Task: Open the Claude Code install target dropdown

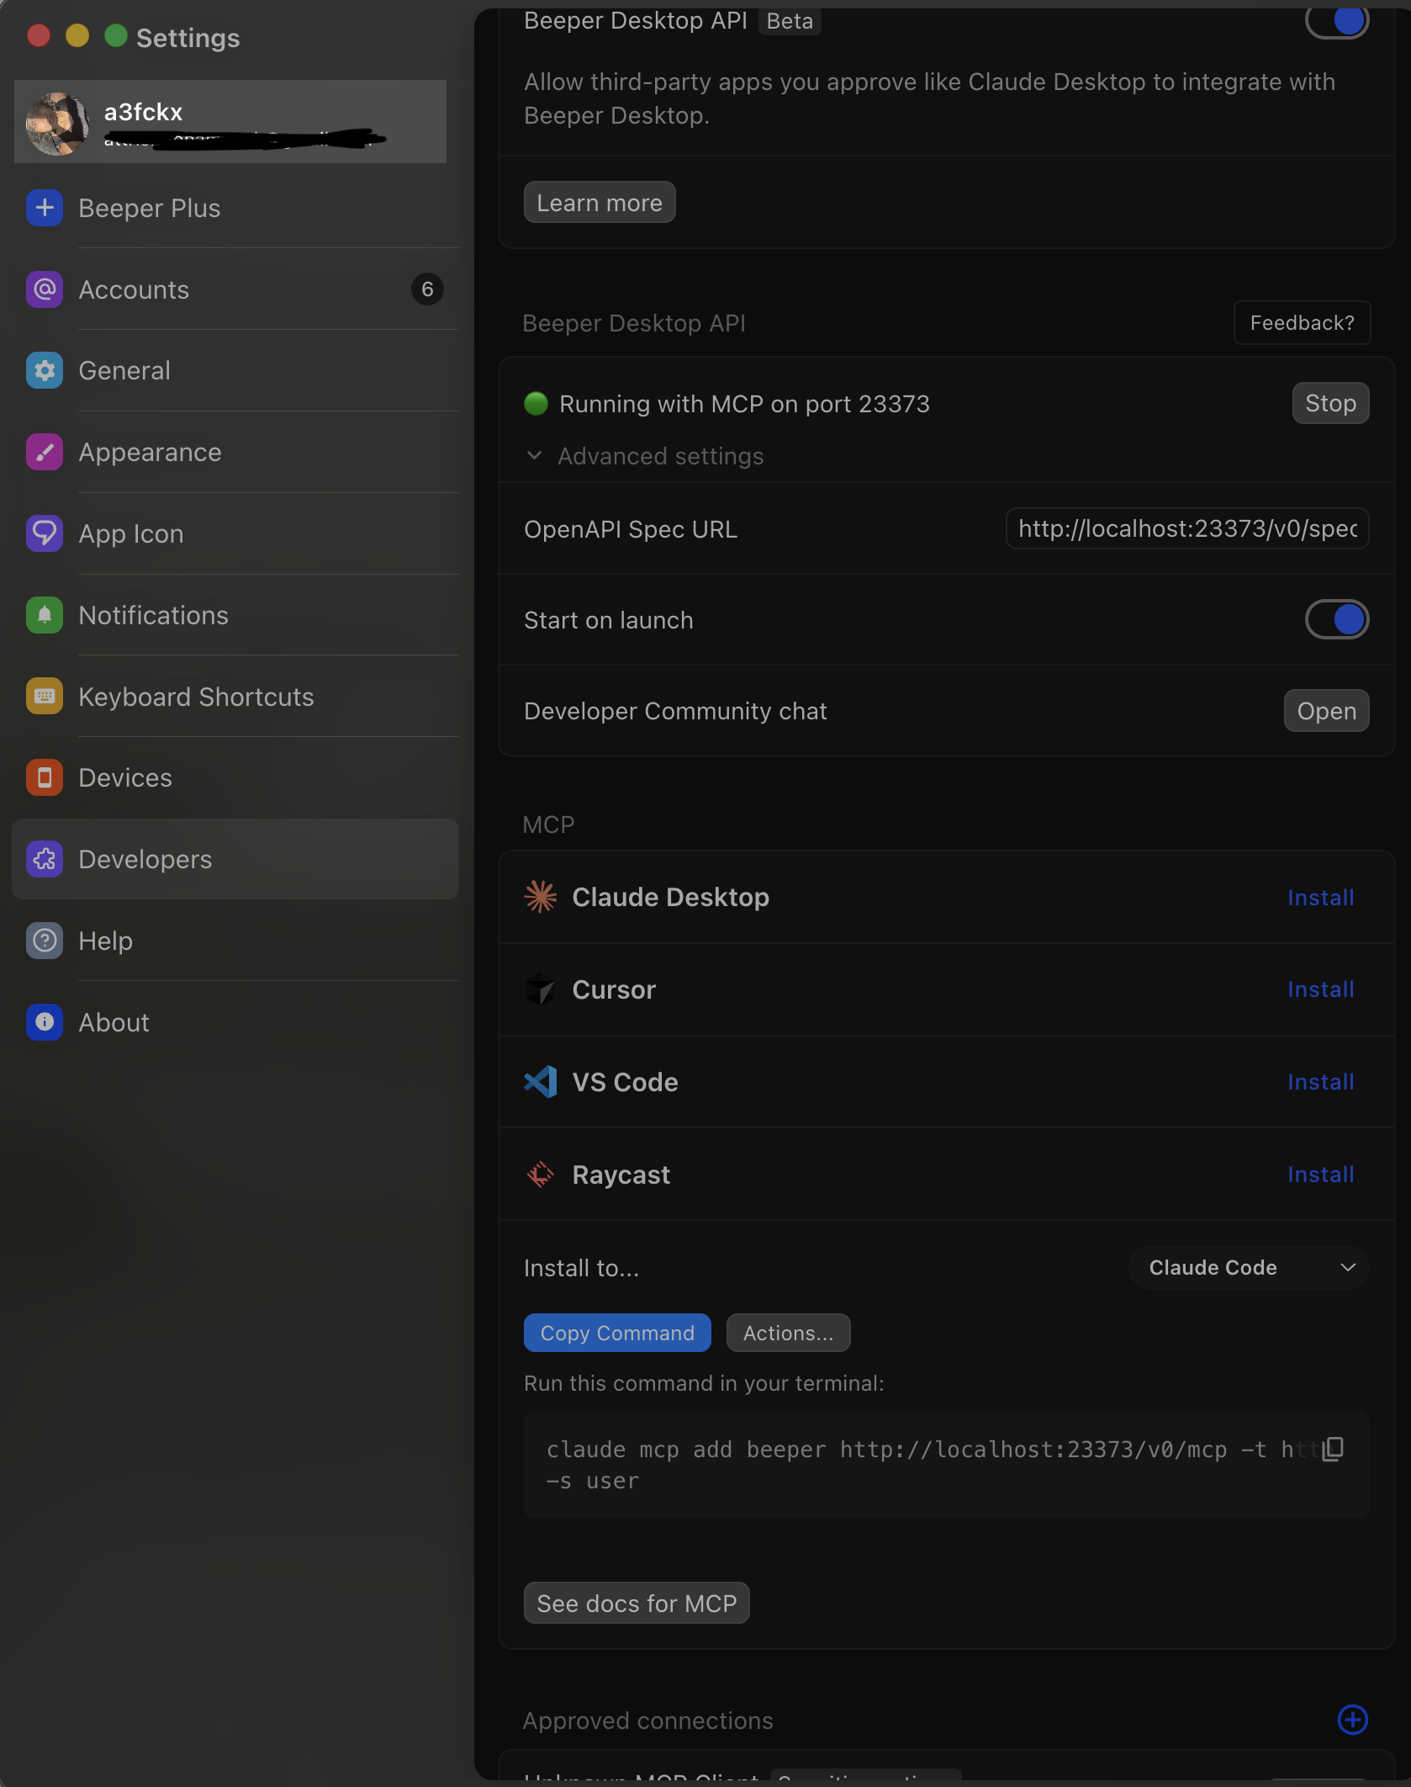Action: pyautogui.click(x=1248, y=1268)
